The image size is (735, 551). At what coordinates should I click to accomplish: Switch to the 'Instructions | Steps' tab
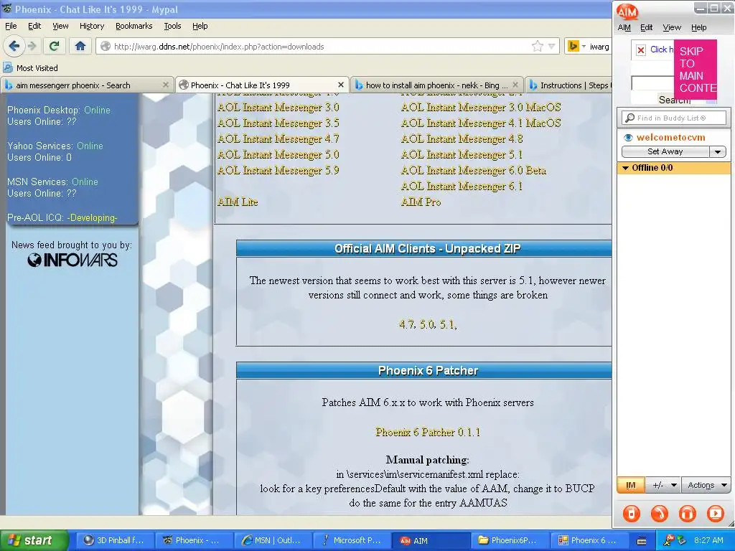pos(568,85)
